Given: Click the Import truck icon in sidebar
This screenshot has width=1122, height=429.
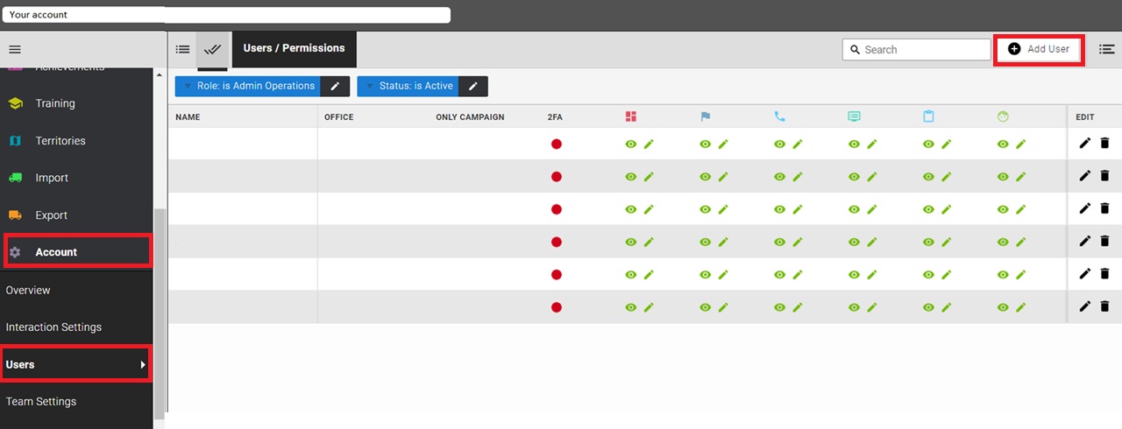Looking at the screenshot, I should [16, 178].
